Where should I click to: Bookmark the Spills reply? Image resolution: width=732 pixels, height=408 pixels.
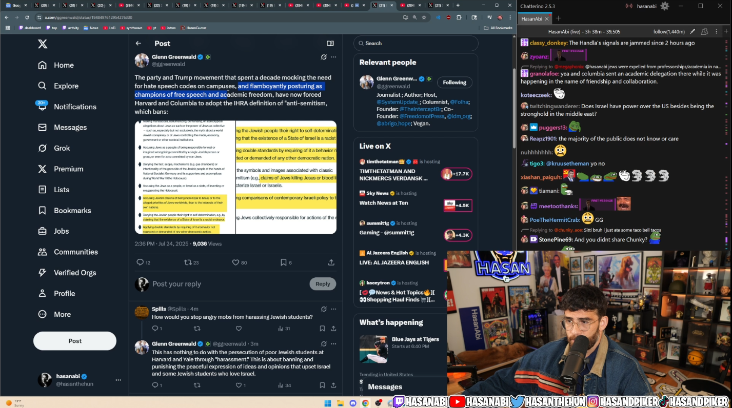point(322,329)
